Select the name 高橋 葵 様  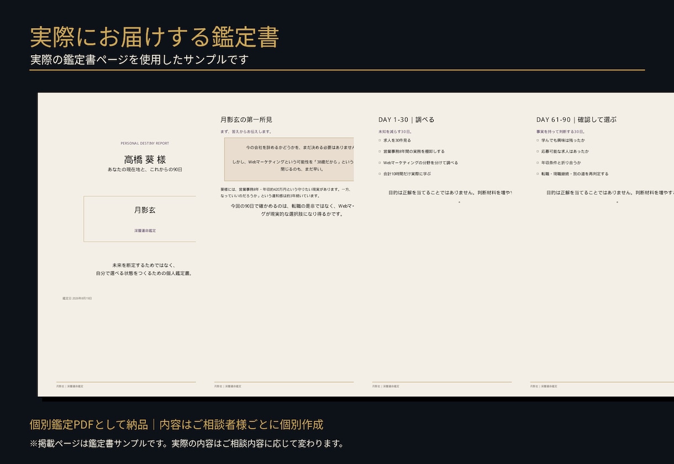pos(145,159)
